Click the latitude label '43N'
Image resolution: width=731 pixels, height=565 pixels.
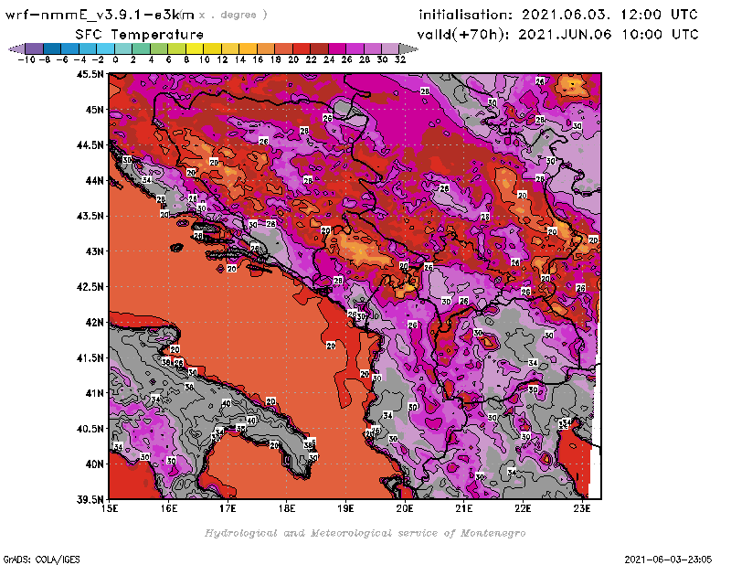pos(94,251)
